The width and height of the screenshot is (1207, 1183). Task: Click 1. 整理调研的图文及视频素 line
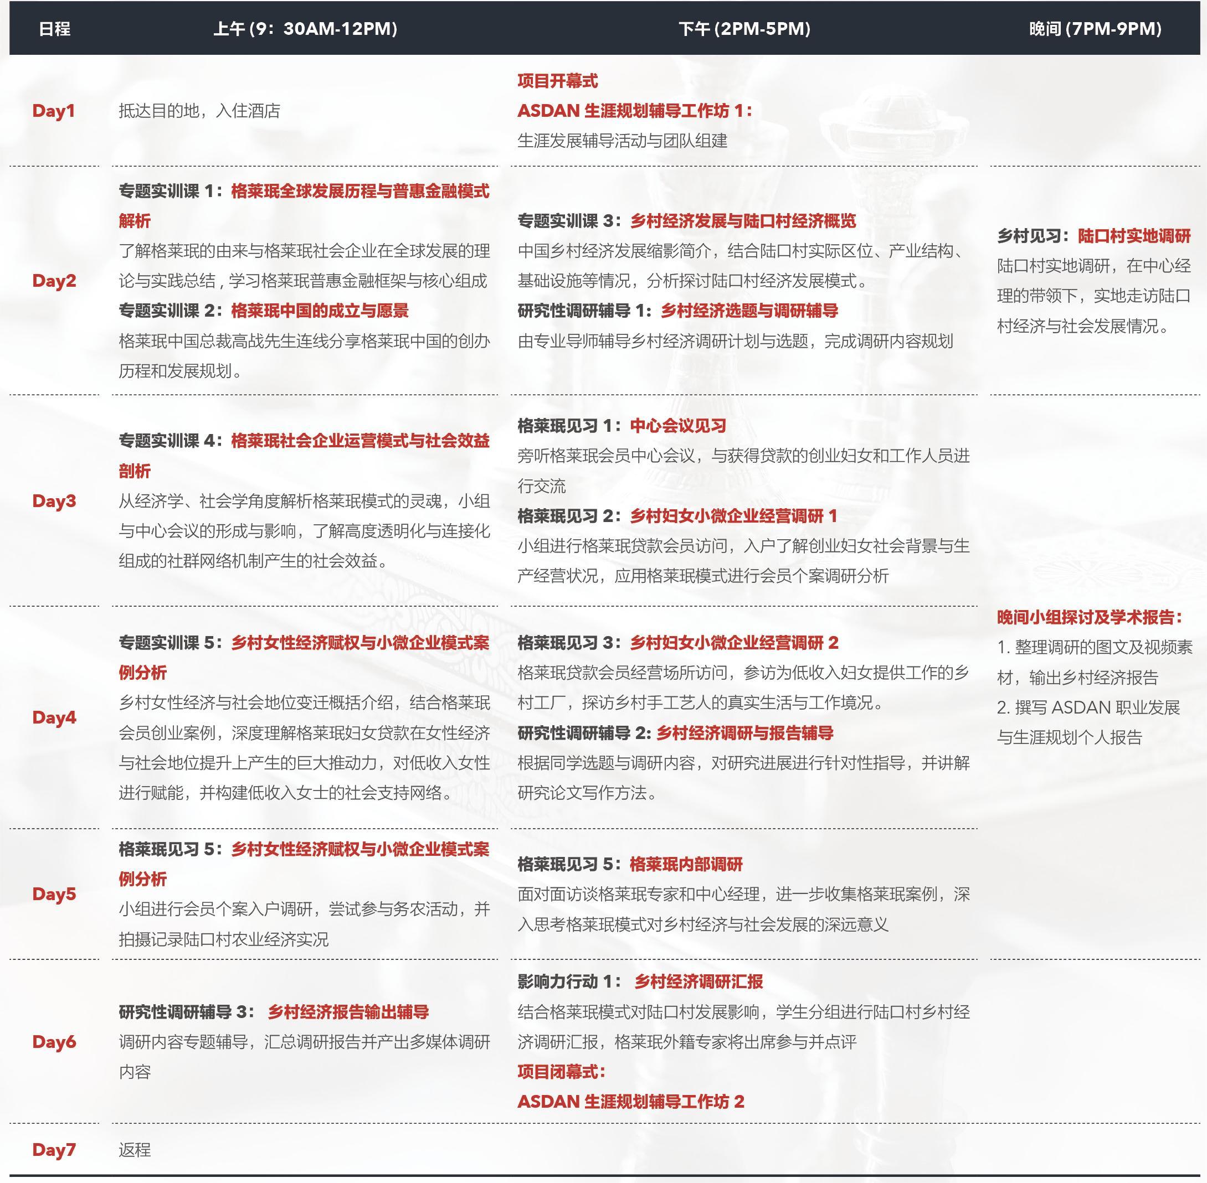[x=1095, y=647]
